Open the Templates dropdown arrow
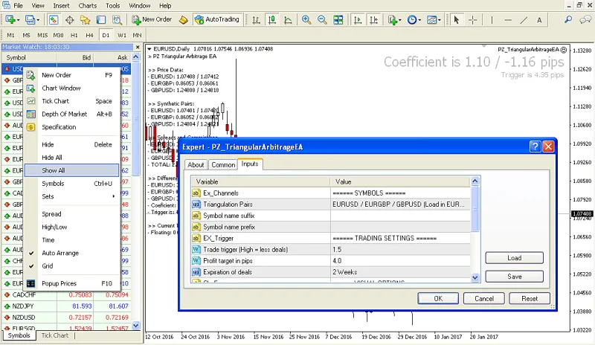Image resolution: width=595 pixels, height=345 pixels. (440, 20)
